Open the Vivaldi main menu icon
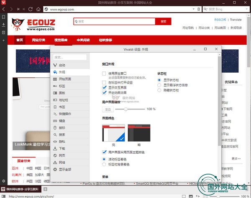251x198 pixels. click(3, 2)
